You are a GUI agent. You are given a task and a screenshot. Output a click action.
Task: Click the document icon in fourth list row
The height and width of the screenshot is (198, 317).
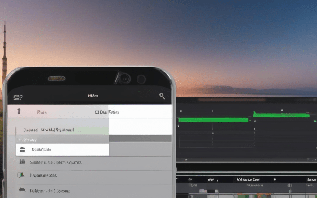click(21, 175)
